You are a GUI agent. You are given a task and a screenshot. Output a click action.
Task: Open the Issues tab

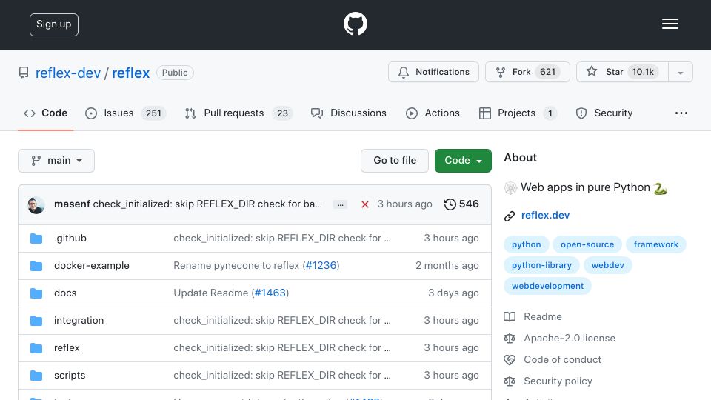126,113
